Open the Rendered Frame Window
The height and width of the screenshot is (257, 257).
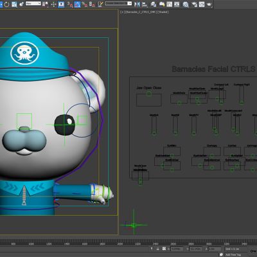pos(202,4)
